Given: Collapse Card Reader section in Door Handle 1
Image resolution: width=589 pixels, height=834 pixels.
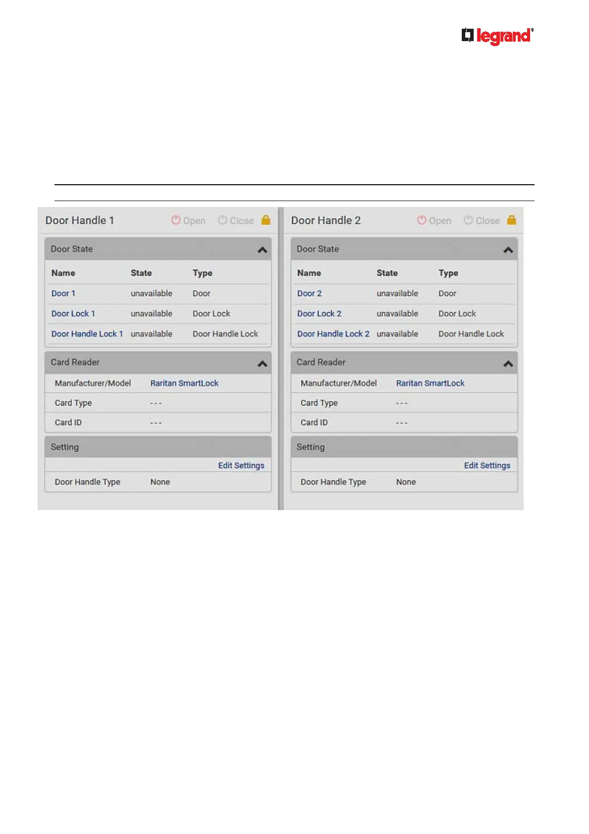Looking at the screenshot, I should click(262, 364).
